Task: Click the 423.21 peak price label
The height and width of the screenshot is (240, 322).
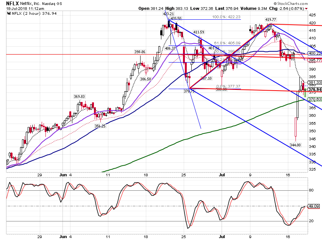Action: [x=168, y=14]
